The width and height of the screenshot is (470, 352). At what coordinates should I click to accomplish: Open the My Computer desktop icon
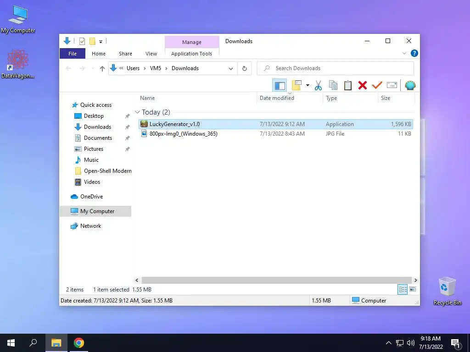pos(18,19)
